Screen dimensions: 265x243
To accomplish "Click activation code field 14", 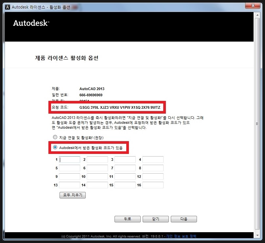I will (97, 185).
